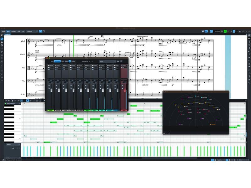The width and height of the screenshot is (251, 188).
Task: Open the zoom percentage dropdown in status bar
Action: coord(241,160)
